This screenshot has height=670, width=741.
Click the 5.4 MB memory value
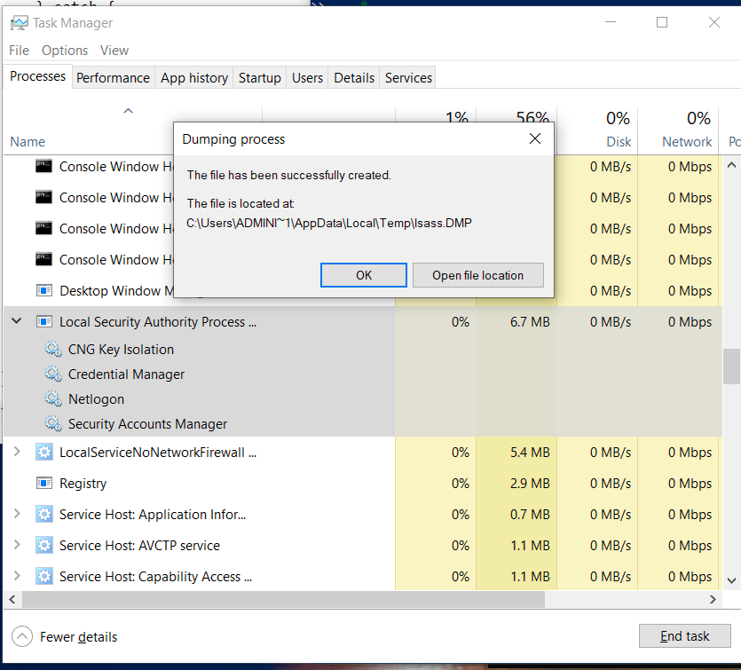point(530,453)
